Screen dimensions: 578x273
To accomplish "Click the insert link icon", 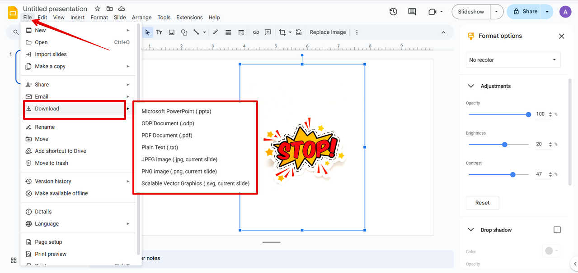I will point(256,32).
